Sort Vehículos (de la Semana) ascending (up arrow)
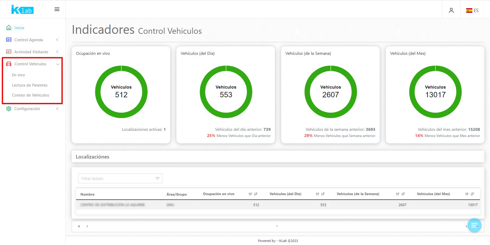Screen dimensions: 490x245 point(397,194)
